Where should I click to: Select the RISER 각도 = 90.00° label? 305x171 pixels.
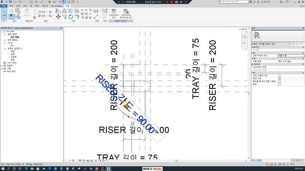click(x=130, y=108)
